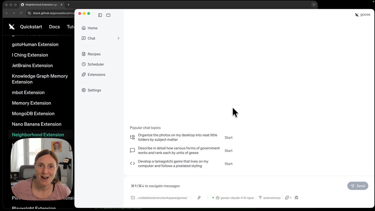The height and width of the screenshot is (211, 375).
Task: Close the Neighborhood Extension browser tab
Action: coord(61,5)
